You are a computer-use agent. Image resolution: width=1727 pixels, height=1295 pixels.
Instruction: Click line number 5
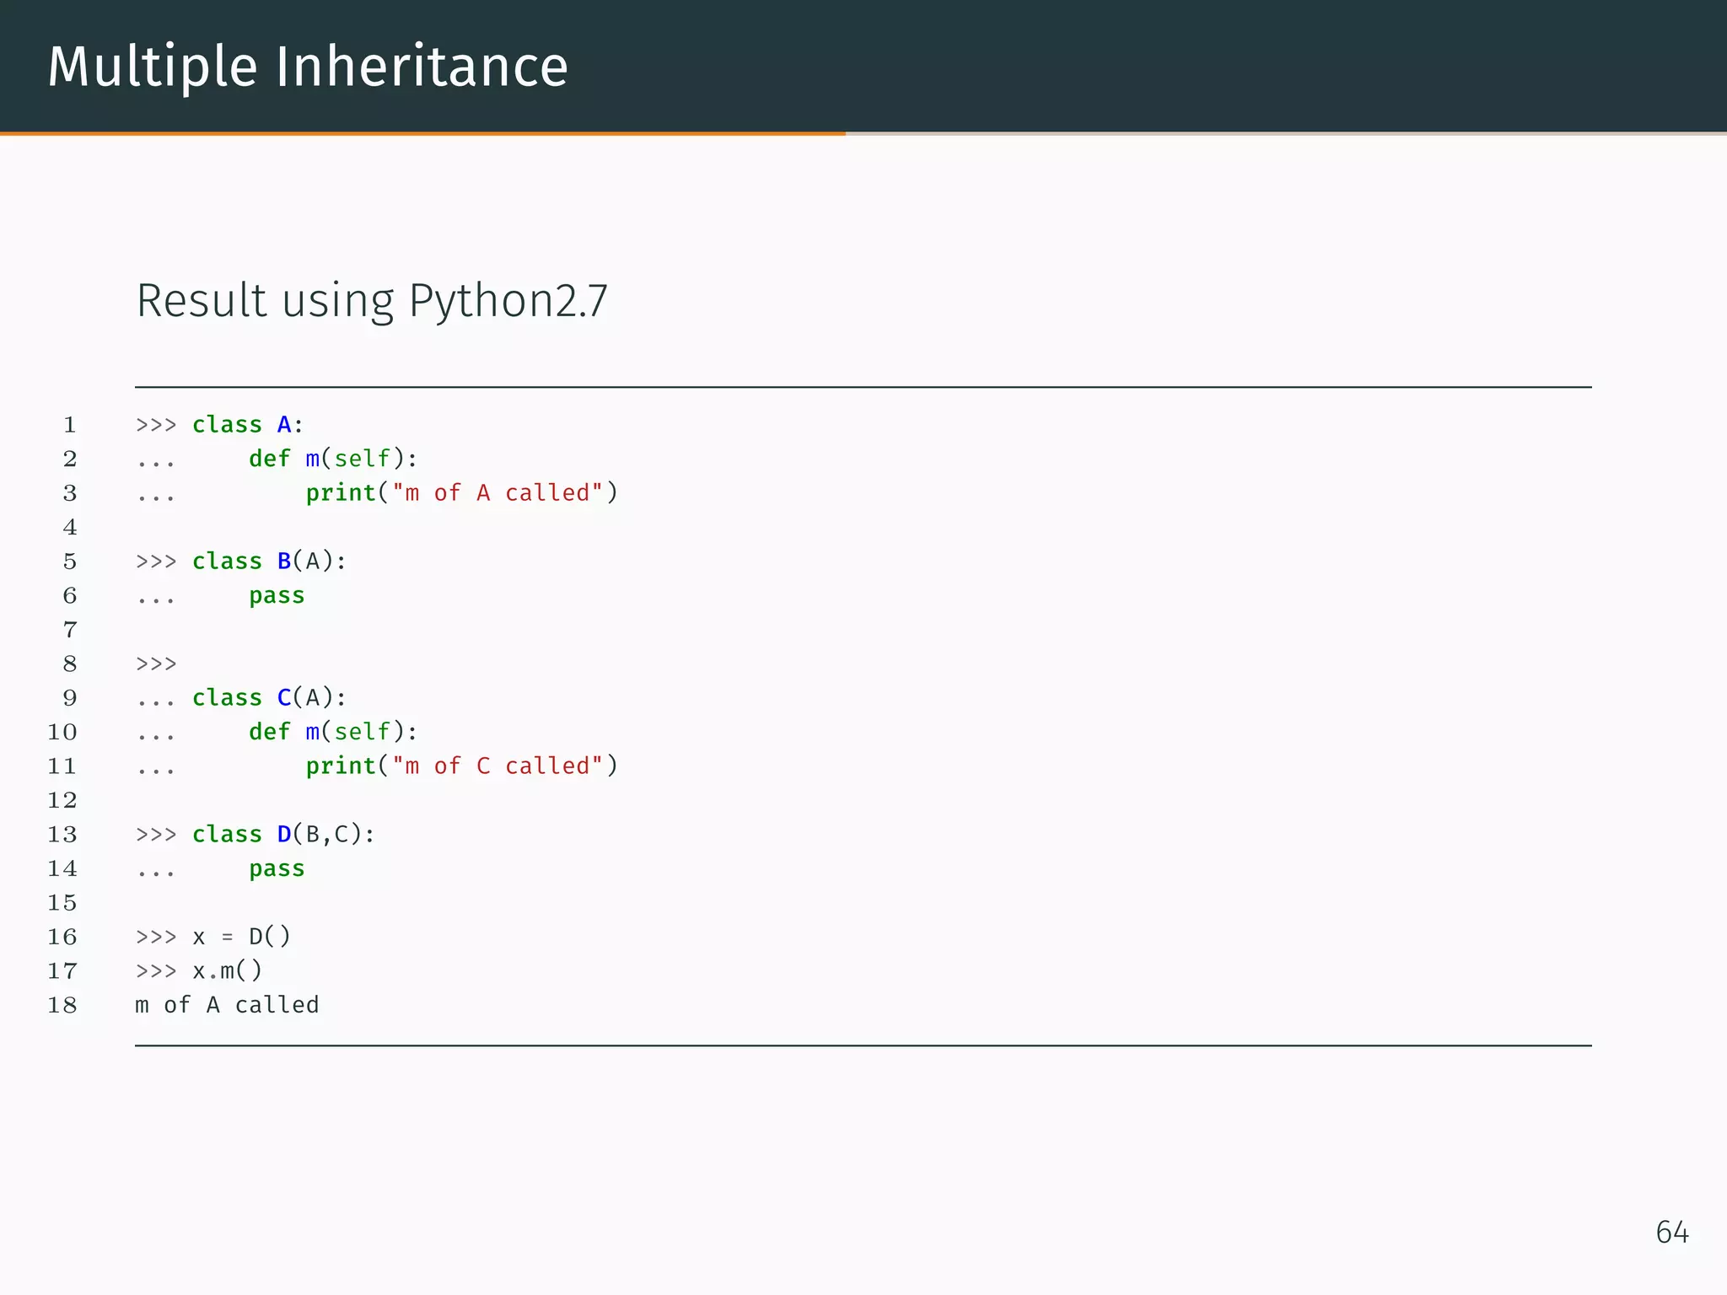point(70,562)
